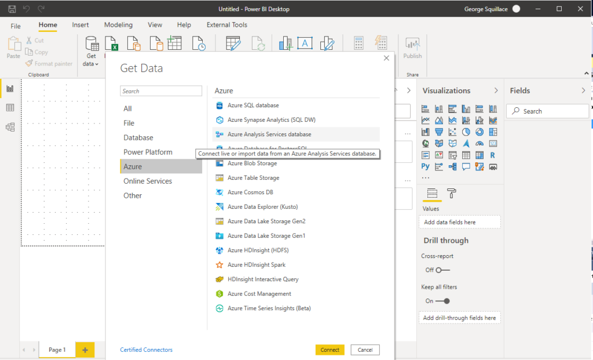
Task: Collapse the Visualizations pane chevron
Action: click(496, 90)
